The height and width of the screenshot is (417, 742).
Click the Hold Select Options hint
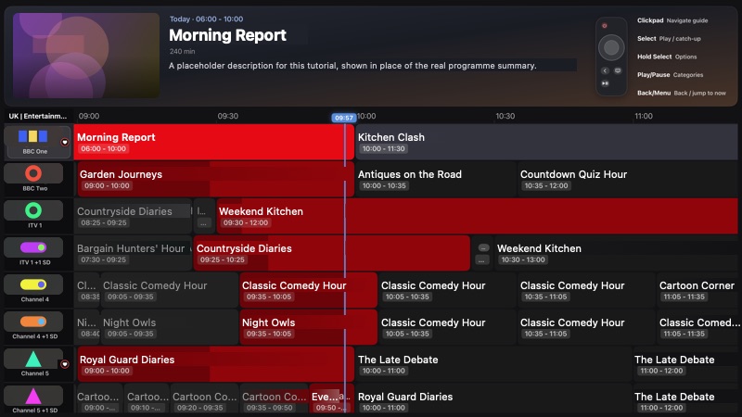(x=667, y=57)
